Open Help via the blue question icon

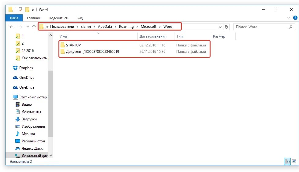[x=295, y=18]
